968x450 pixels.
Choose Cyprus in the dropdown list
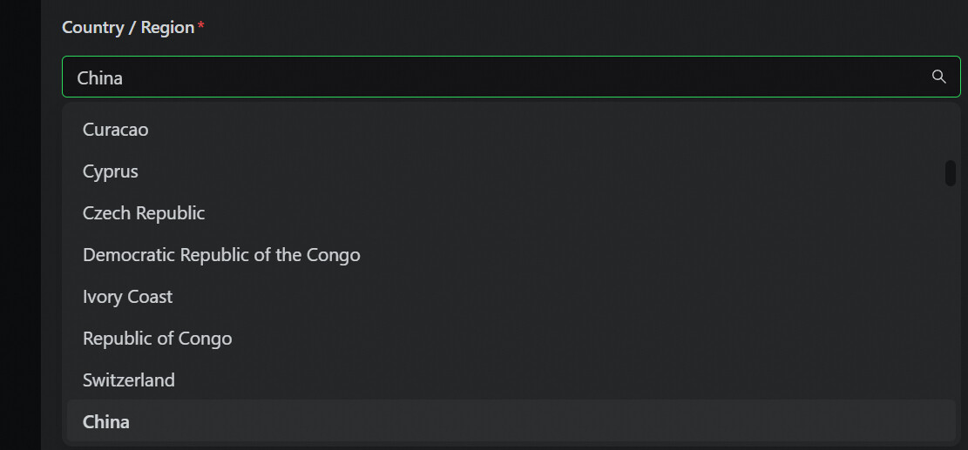click(111, 171)
